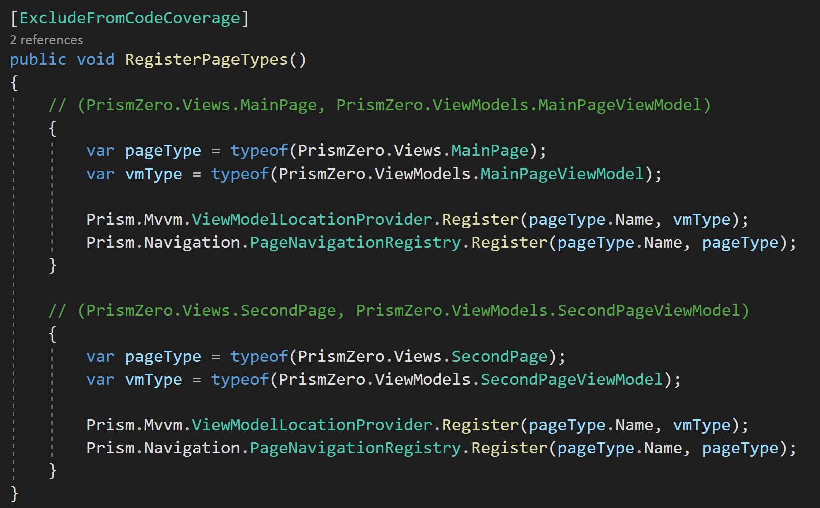
Task: Select SecondPage inside typeof(PrismZero.Views.SecondPage)
Action: click(x=500, y=357)
